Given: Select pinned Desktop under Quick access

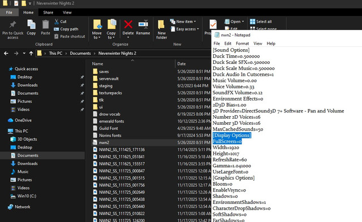Looking at the screenshot, I should click(21, 77).
